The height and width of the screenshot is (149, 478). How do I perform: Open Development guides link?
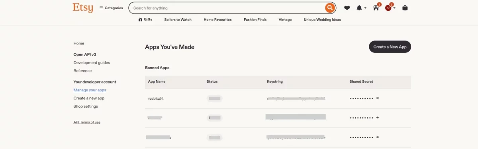[92, 63]
